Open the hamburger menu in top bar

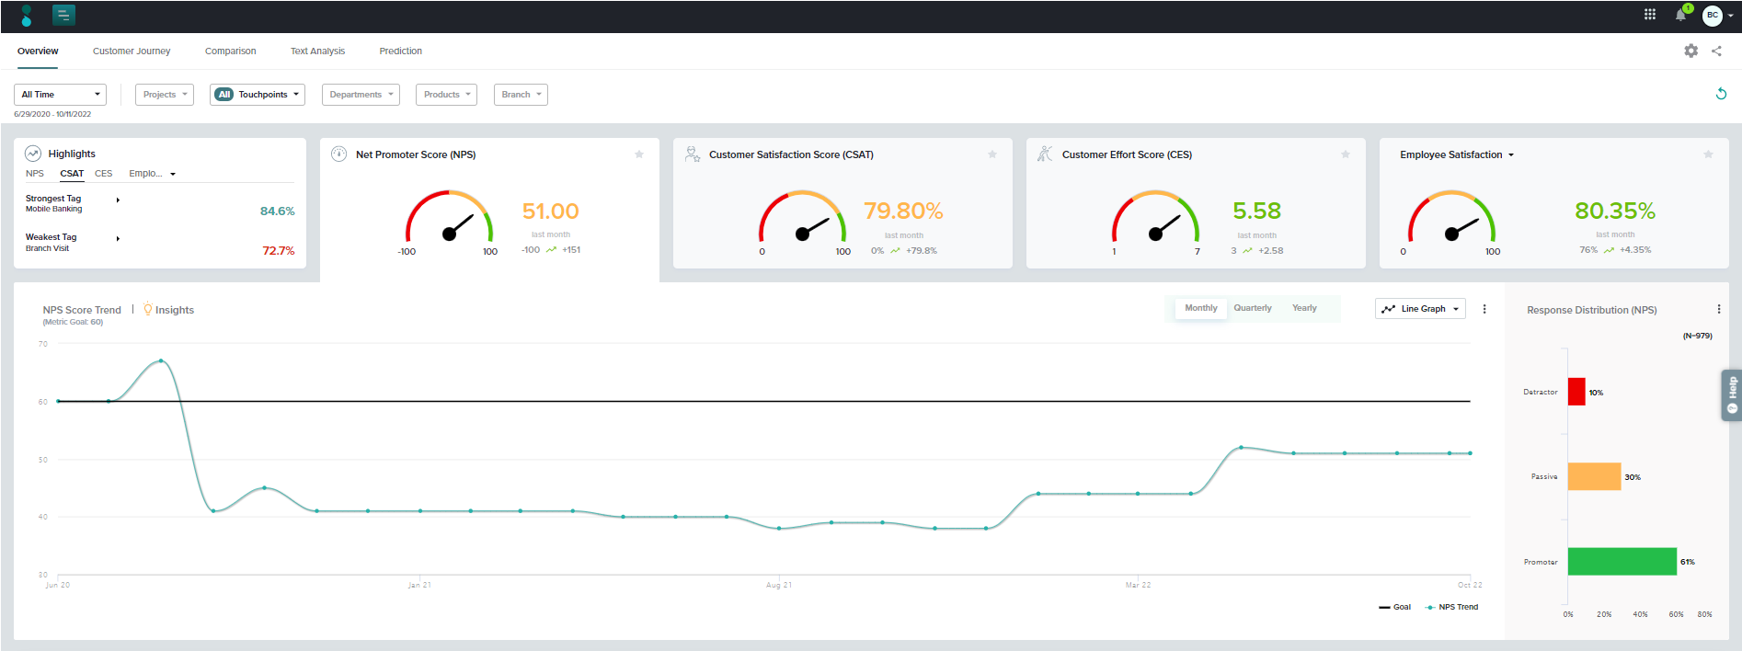tap(63, 15)
